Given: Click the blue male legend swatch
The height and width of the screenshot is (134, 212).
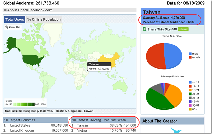Looking at the screenshot, I should (190, 54).
